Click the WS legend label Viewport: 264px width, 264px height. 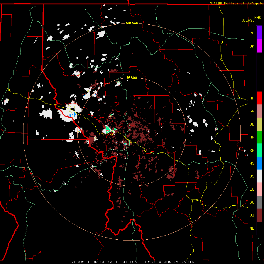click(252, 163)
